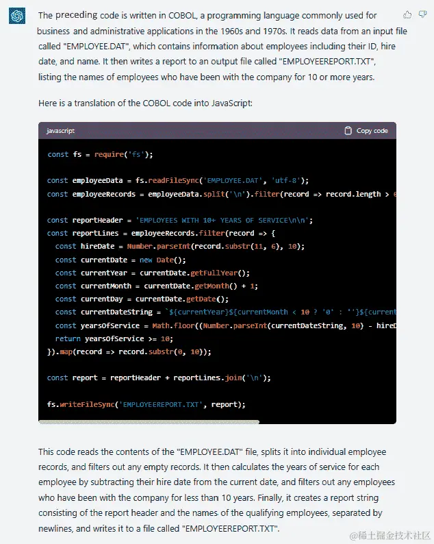Click the '}).map(record =>' line

click(129, 351)
